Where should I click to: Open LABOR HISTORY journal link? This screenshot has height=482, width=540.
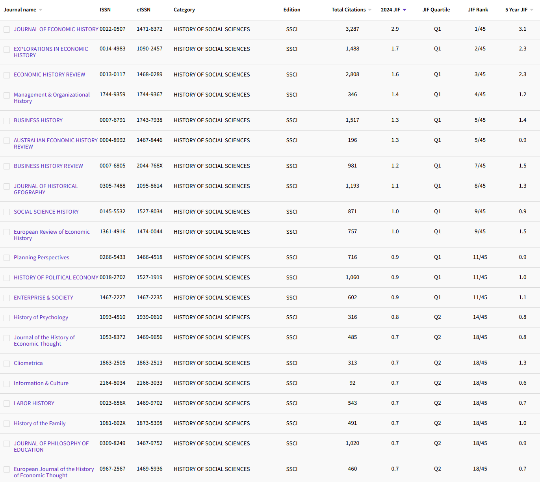34,403
